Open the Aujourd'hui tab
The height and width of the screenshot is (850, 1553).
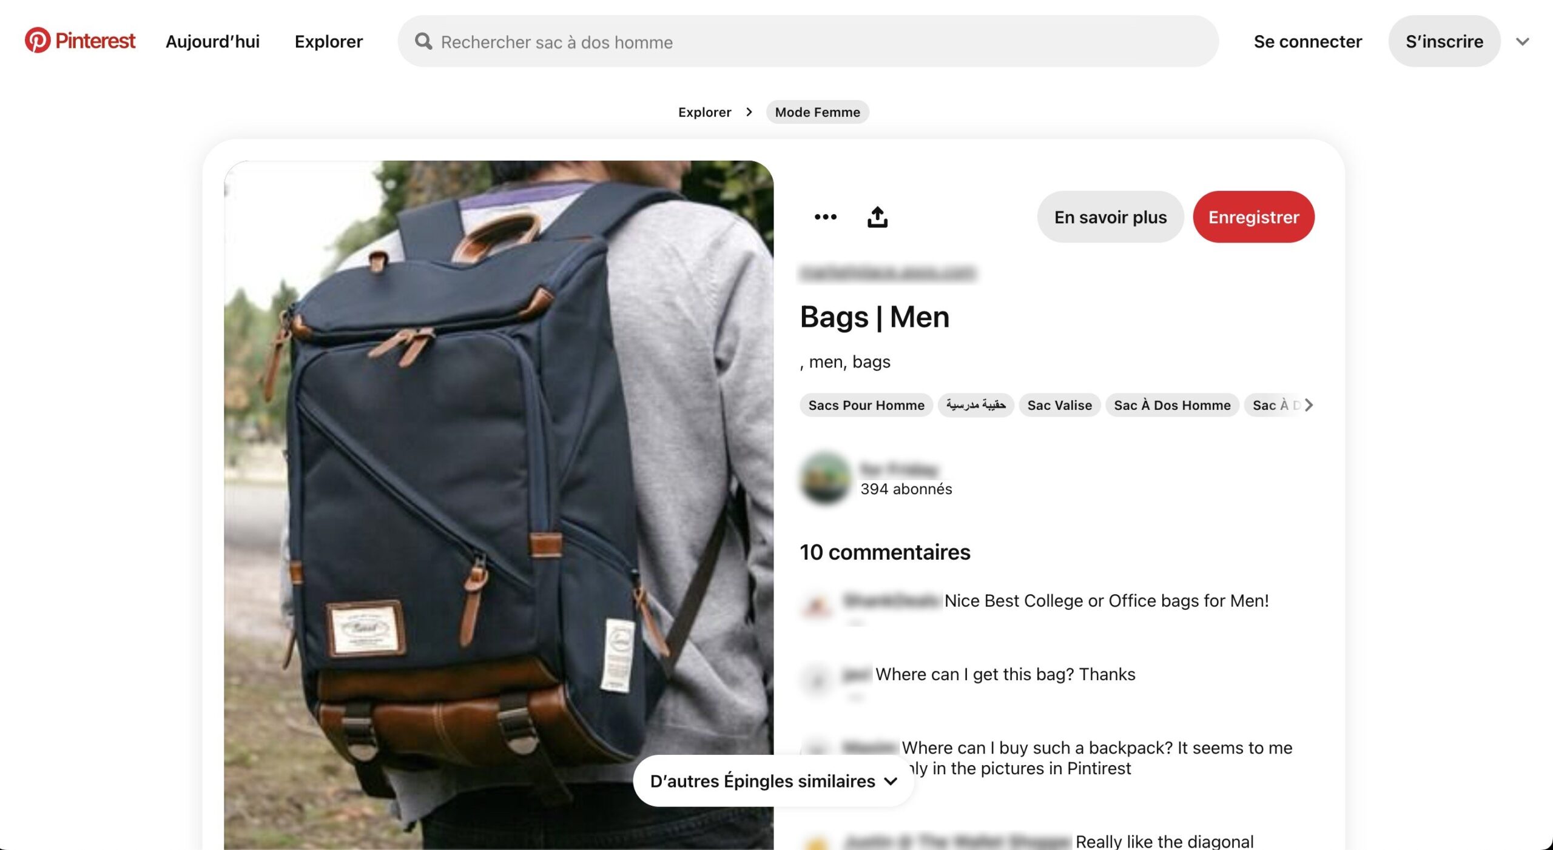[x=212, y=41]
